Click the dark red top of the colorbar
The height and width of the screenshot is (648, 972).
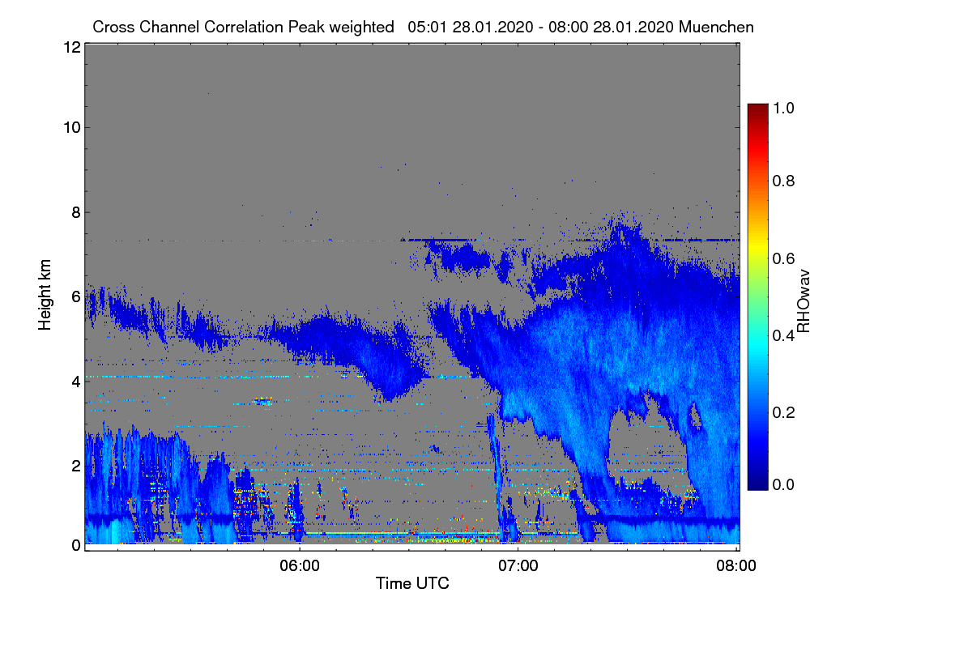757,110
